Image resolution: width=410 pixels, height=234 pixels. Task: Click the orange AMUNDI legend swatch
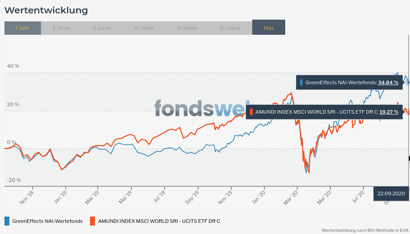pos(93,221)
